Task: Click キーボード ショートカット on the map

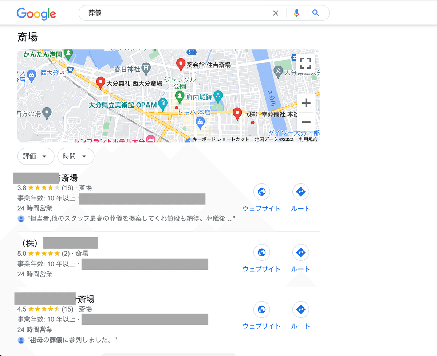Action: click(221, 139)
